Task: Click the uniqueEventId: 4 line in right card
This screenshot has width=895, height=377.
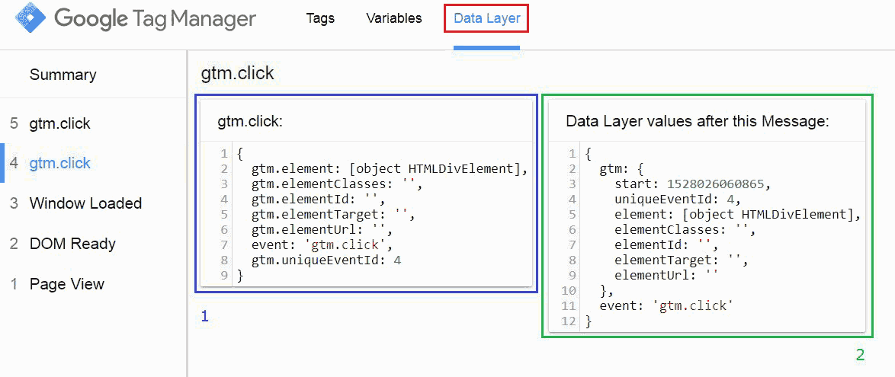Action: pyautogui.click(x=677, y=200)
